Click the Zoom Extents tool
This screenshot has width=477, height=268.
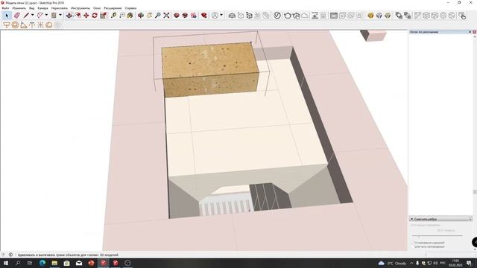click(x=166, y=15)
